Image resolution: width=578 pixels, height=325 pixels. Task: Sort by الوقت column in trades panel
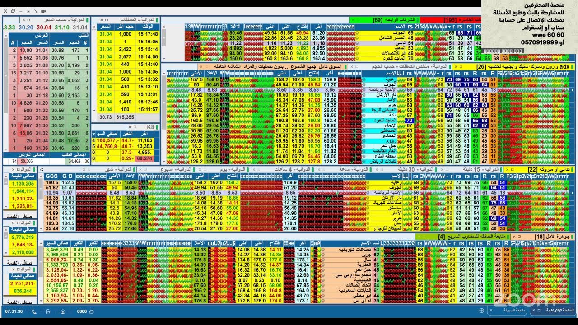tap(148, 27)
